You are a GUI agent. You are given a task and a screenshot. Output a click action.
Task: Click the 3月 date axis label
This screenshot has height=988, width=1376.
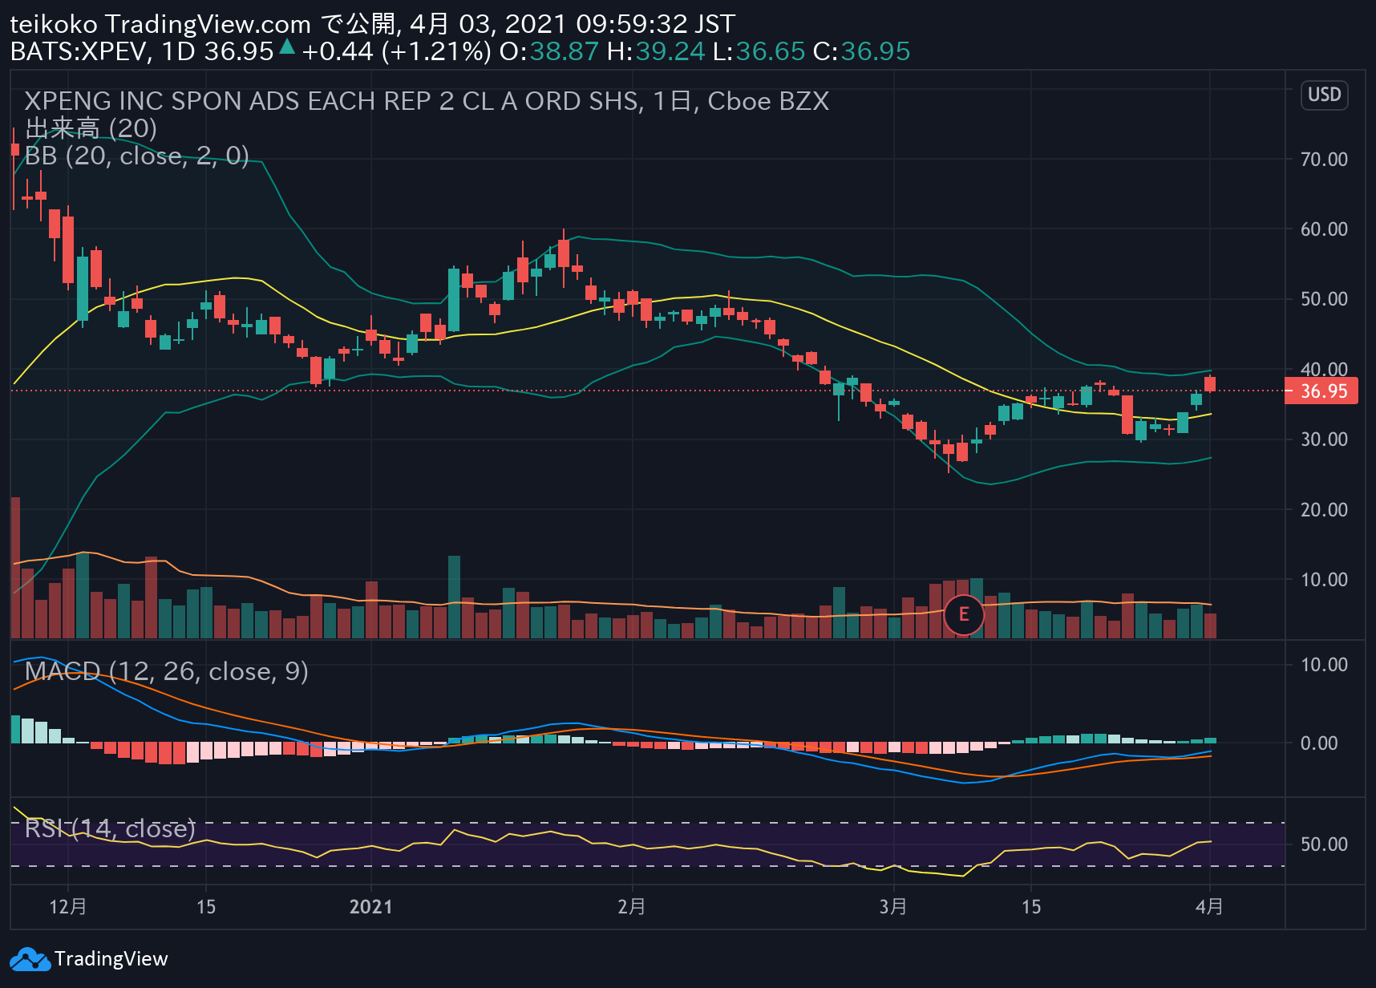[x=893, y=907]
